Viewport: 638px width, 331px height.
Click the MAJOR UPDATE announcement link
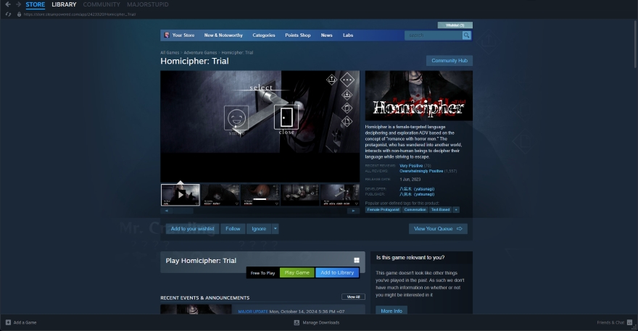coord(253,311)
